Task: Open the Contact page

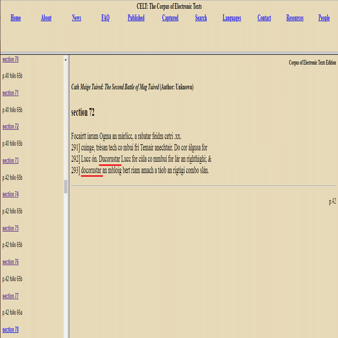Action: 264,18
